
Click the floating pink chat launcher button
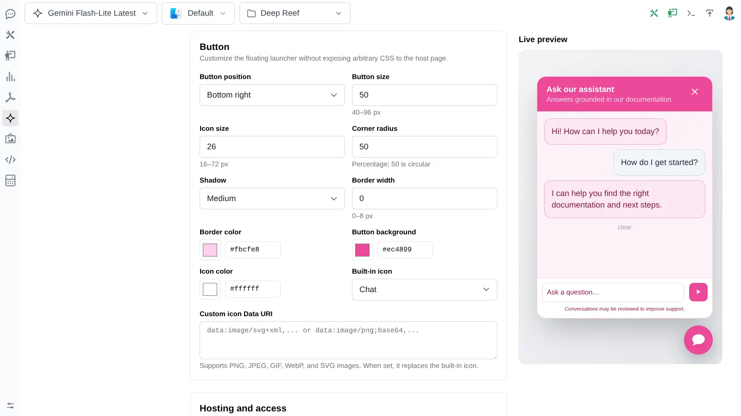coord(698,340)
